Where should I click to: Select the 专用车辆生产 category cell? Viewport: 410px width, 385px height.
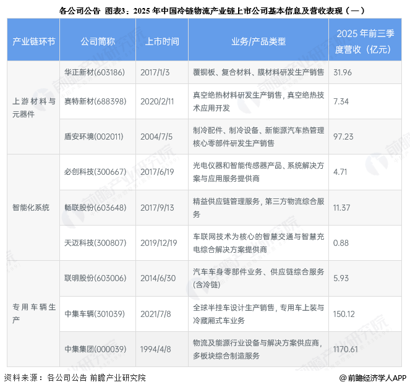click(33, 313)
